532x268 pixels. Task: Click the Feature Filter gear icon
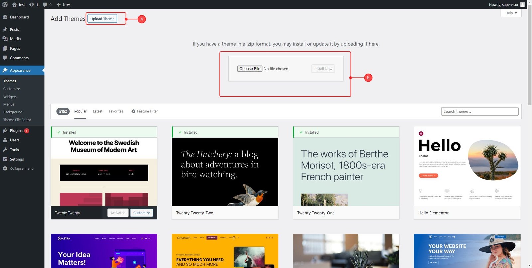[133, 111]
